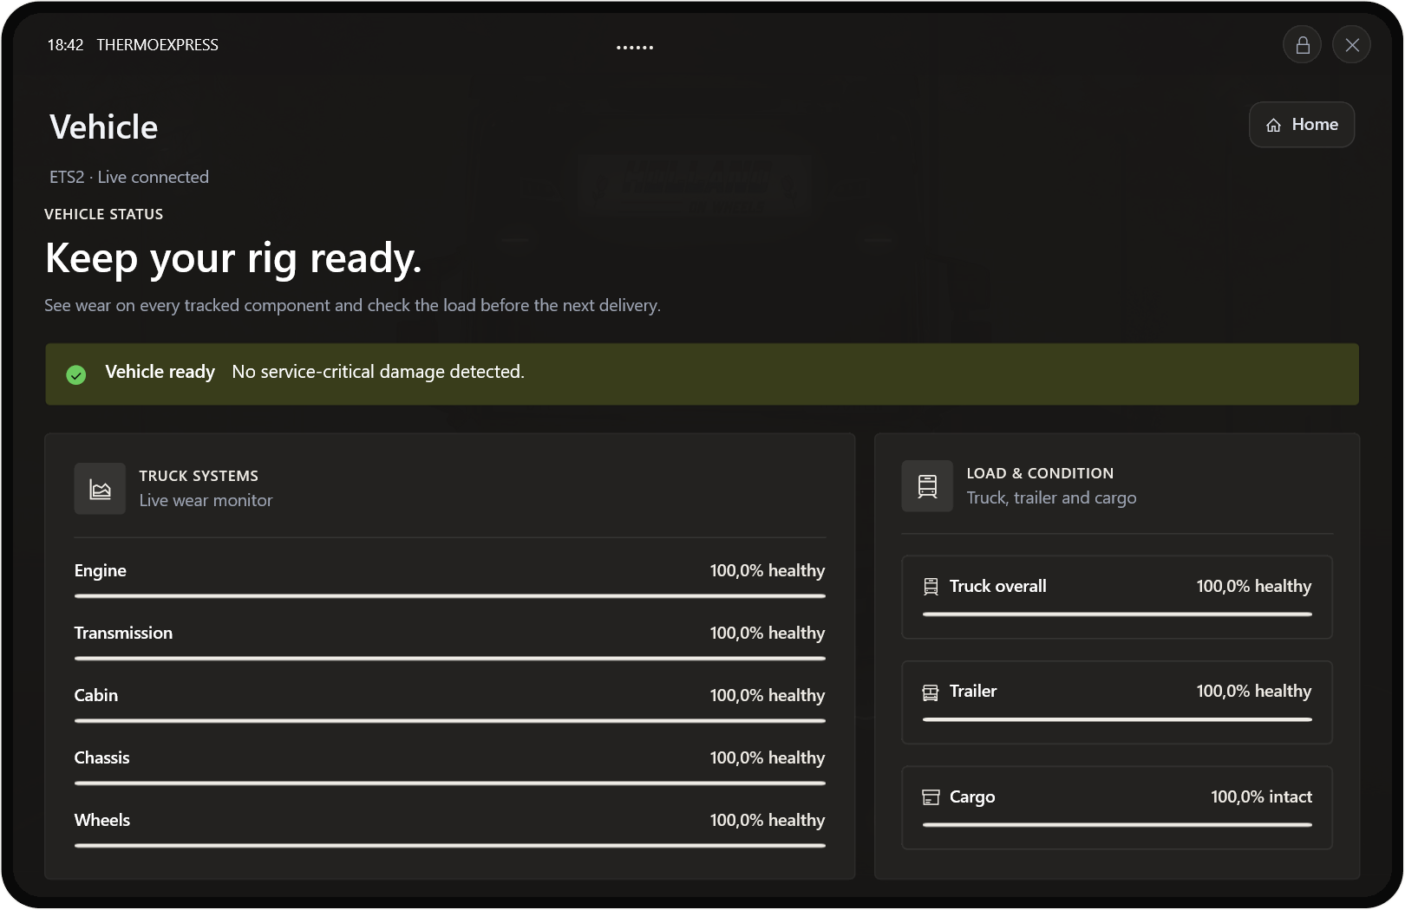Viewport: 1405px width, 910px height.
Task: Click the Truck Systems chart icon
Action: tap(100, 489)
